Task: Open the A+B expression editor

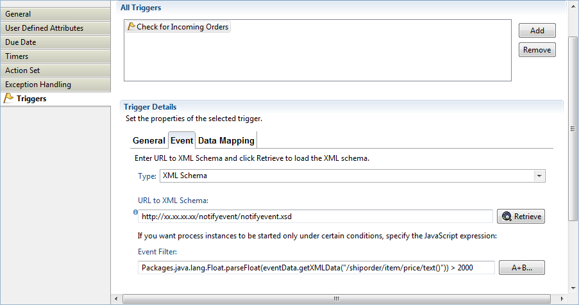Action: [521, 268]
